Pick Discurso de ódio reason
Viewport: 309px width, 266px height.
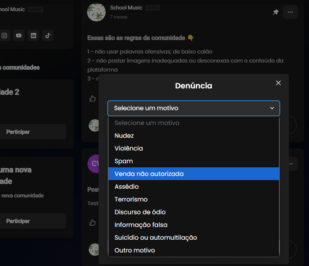(194, 212)
